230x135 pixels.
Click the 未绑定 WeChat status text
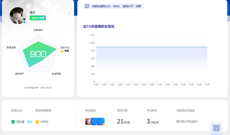(44, 122)
